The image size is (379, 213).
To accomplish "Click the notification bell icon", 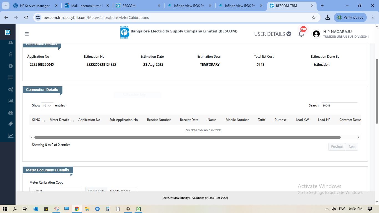I will (x=301, y=34).
